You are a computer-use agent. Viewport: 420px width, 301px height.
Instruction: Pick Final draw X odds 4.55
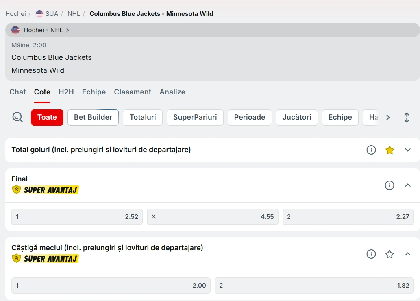coord(212,217)
